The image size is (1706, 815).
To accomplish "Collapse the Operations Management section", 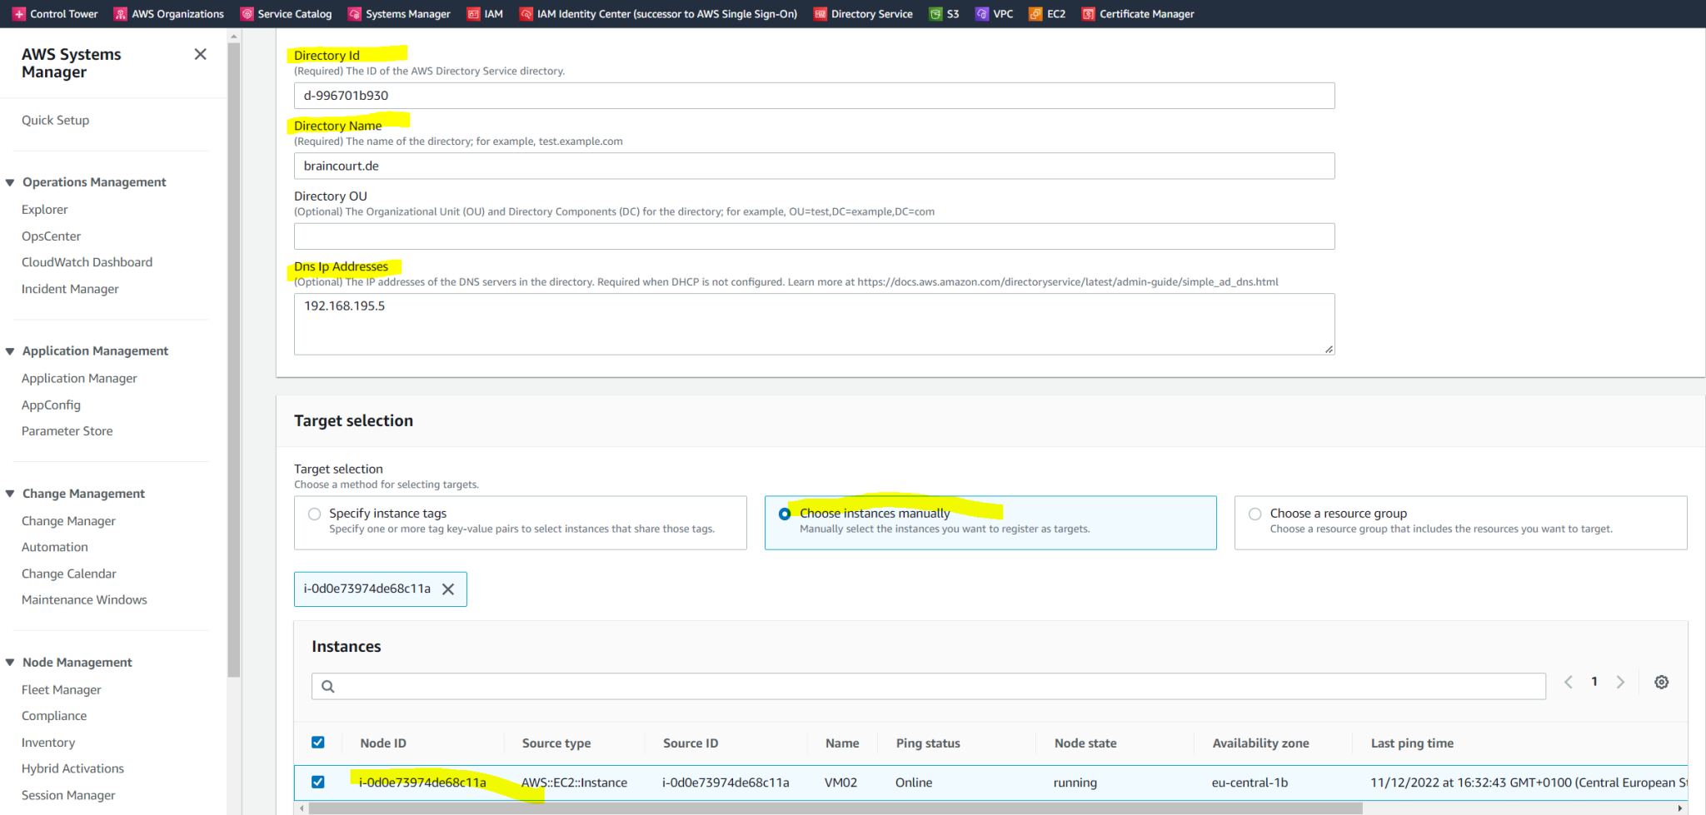I will click(10, 181).
